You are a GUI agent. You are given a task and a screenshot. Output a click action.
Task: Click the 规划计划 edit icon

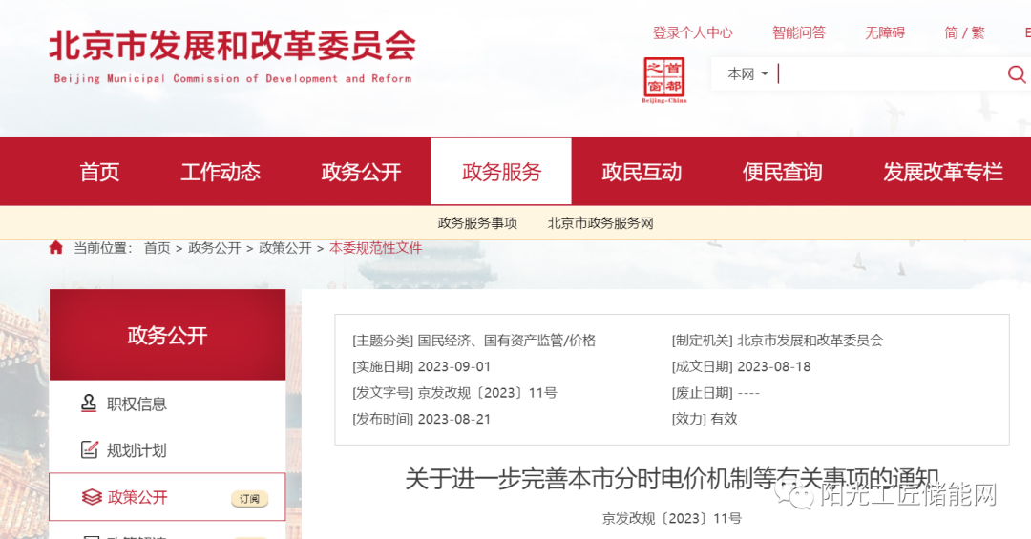pyautogui.click(x=89, y=449)
